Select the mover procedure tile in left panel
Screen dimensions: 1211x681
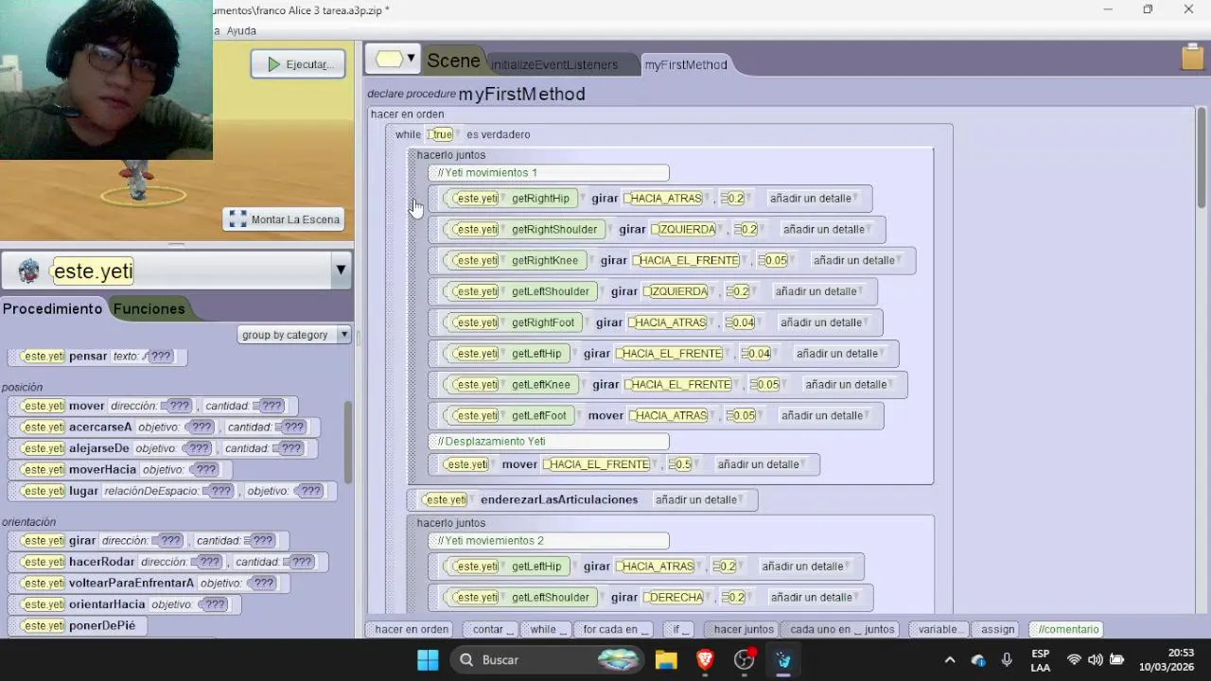152,406
